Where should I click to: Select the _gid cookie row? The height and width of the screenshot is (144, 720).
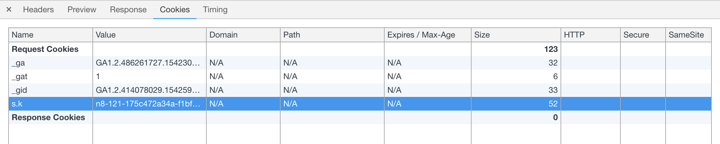360,90
